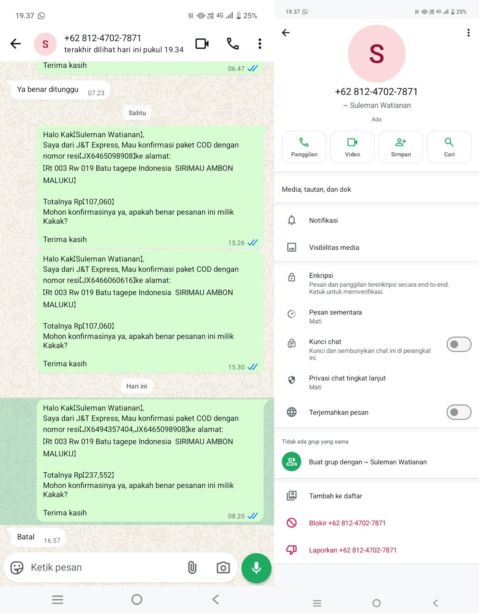Open Pesan sementara setting

pos(377,316)
